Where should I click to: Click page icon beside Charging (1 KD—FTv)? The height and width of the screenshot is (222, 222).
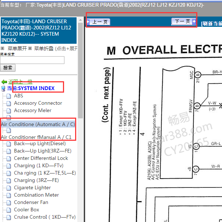tap(9, 166)
